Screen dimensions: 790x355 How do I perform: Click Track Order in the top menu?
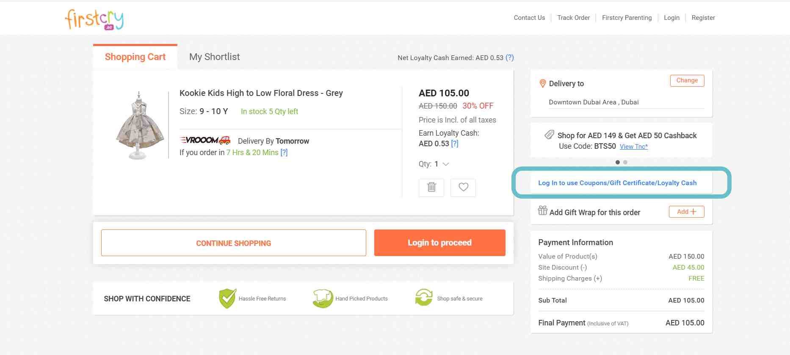573,18
